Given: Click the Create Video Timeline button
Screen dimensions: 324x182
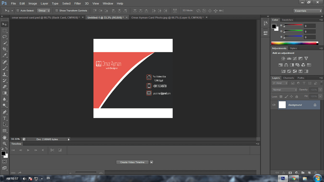Looking at the screenshot, I should [132, 162].
